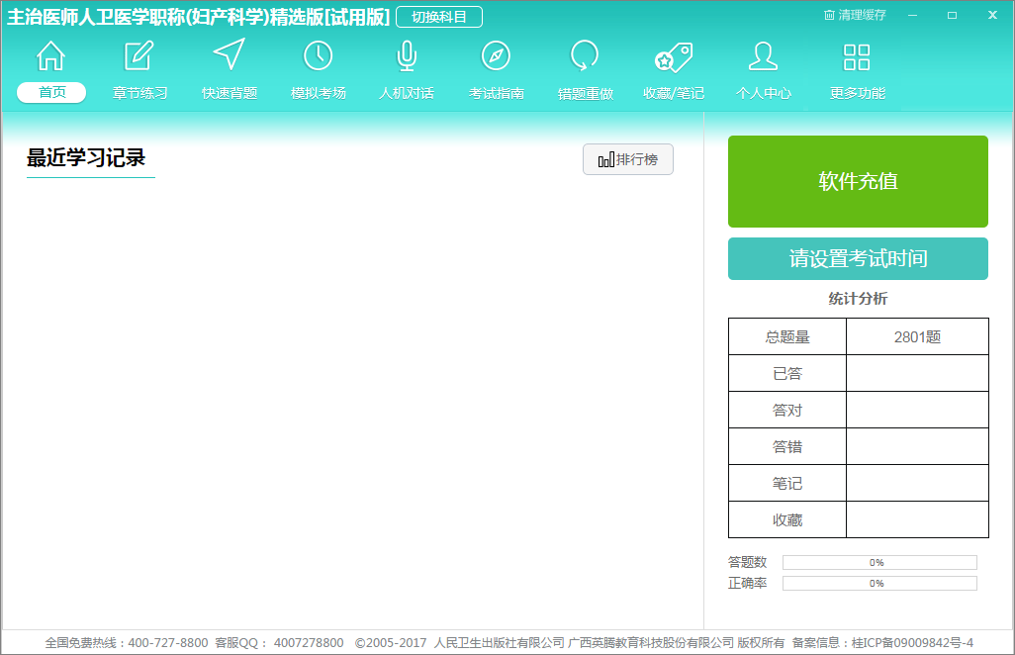
Task: Switch to 模拟考场 tab label
Action: pyautogui.click(x=318, y=93)
